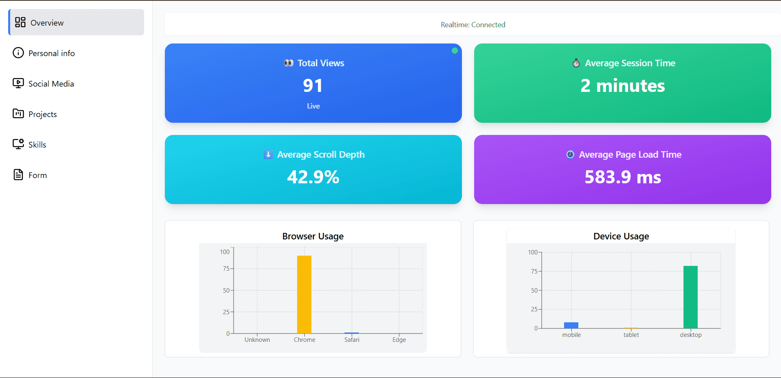781x378 pixels.
Task: Click the mobile bar in Device Usage chart
Action: tap(571, 325)
